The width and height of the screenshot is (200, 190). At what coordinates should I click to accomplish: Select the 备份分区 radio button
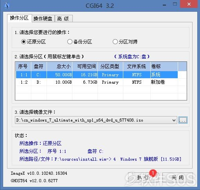70,42
